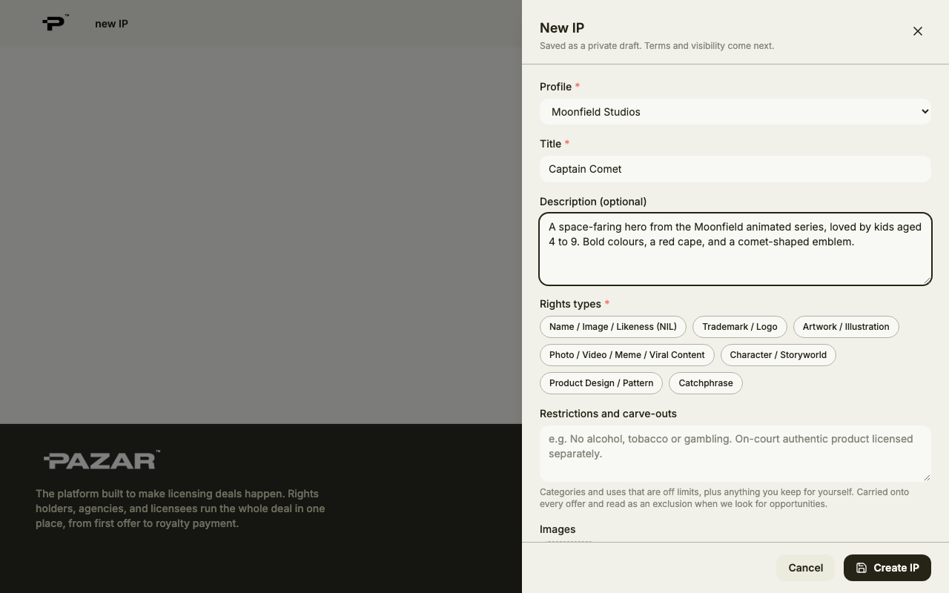Select the Catchphrase rights chip
The height and width of the screenshot is (593, 949).
click(x=706, y=383)
